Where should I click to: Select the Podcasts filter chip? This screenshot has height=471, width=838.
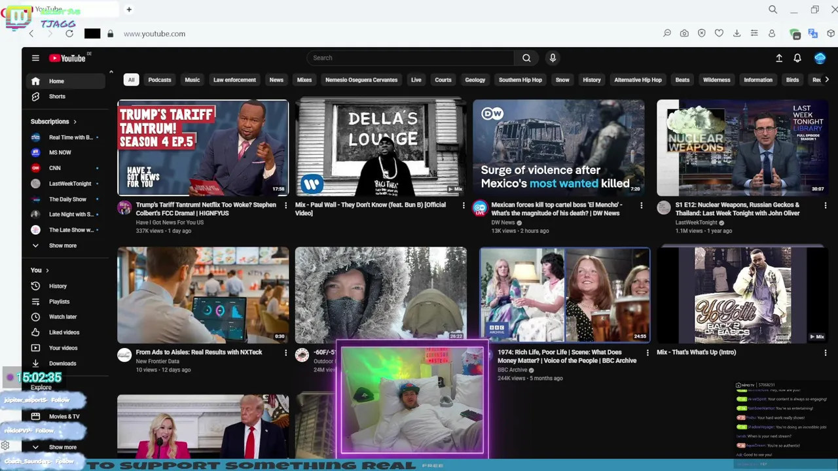pos(160,80)
